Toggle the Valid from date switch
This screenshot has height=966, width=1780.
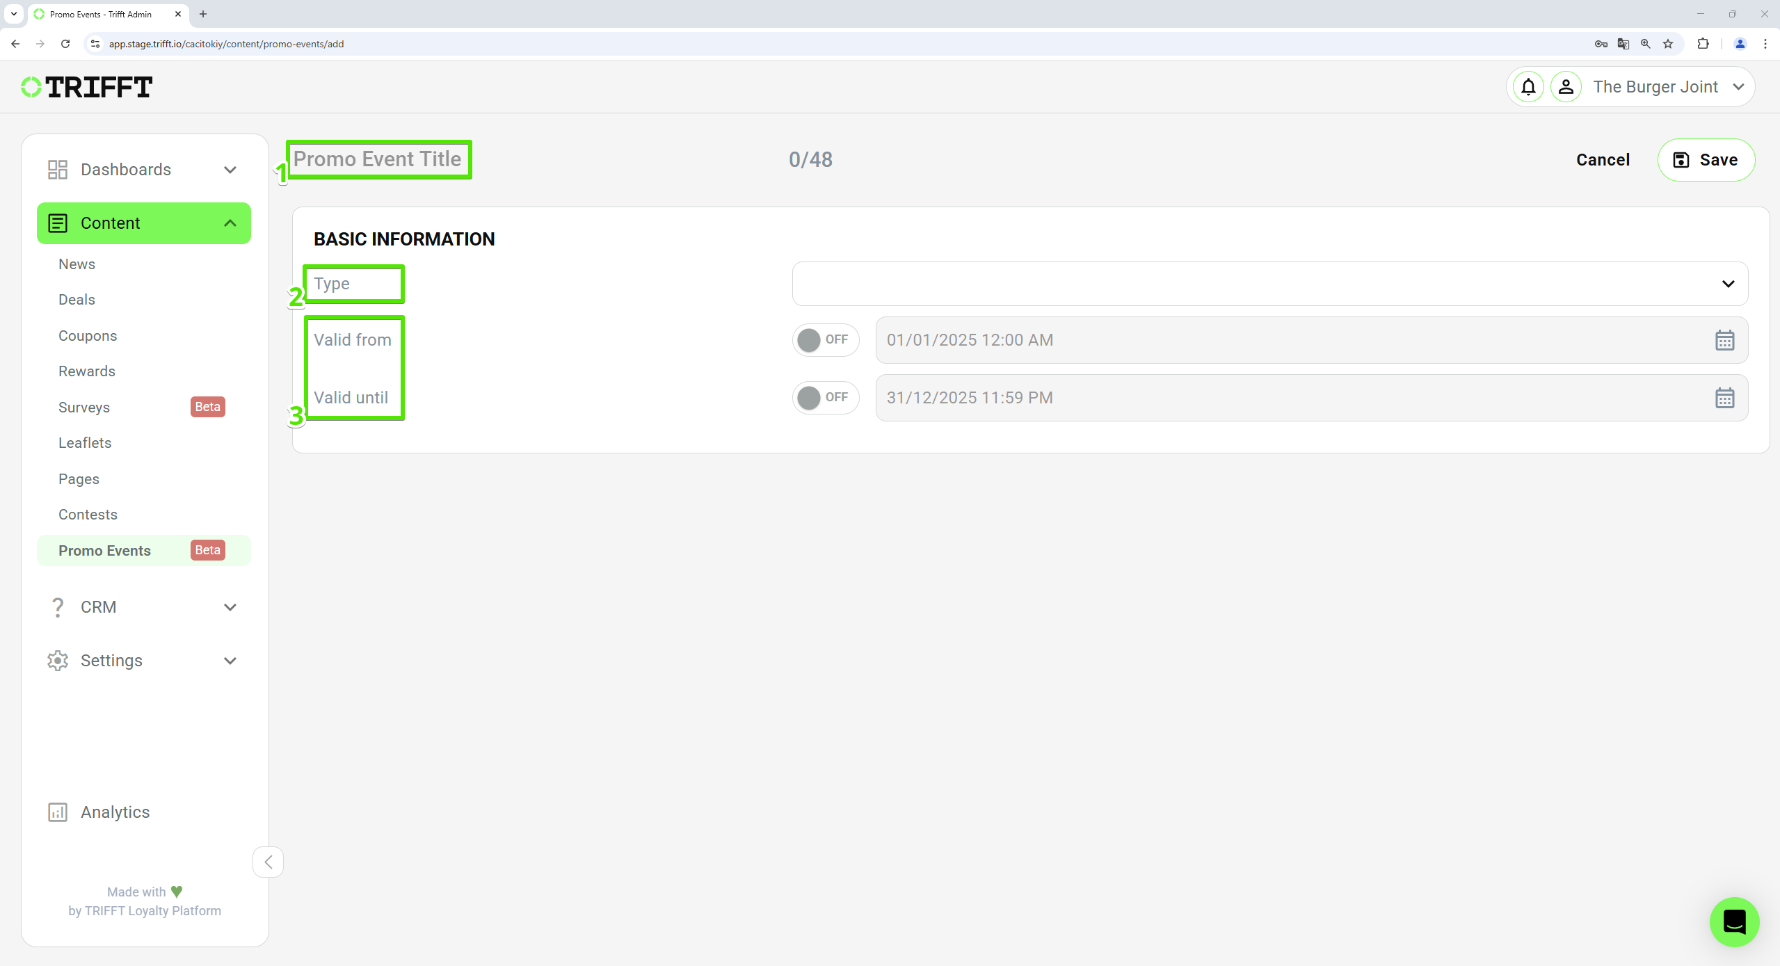click(x=824, y=340)
